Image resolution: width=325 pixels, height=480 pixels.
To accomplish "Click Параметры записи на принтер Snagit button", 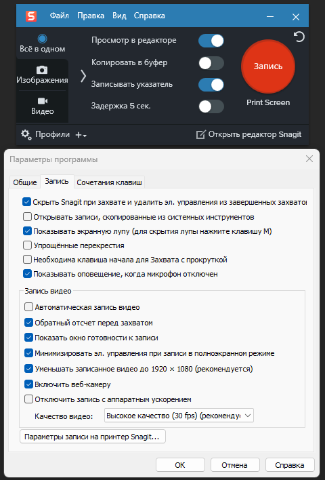I will (x=93, y=437).
